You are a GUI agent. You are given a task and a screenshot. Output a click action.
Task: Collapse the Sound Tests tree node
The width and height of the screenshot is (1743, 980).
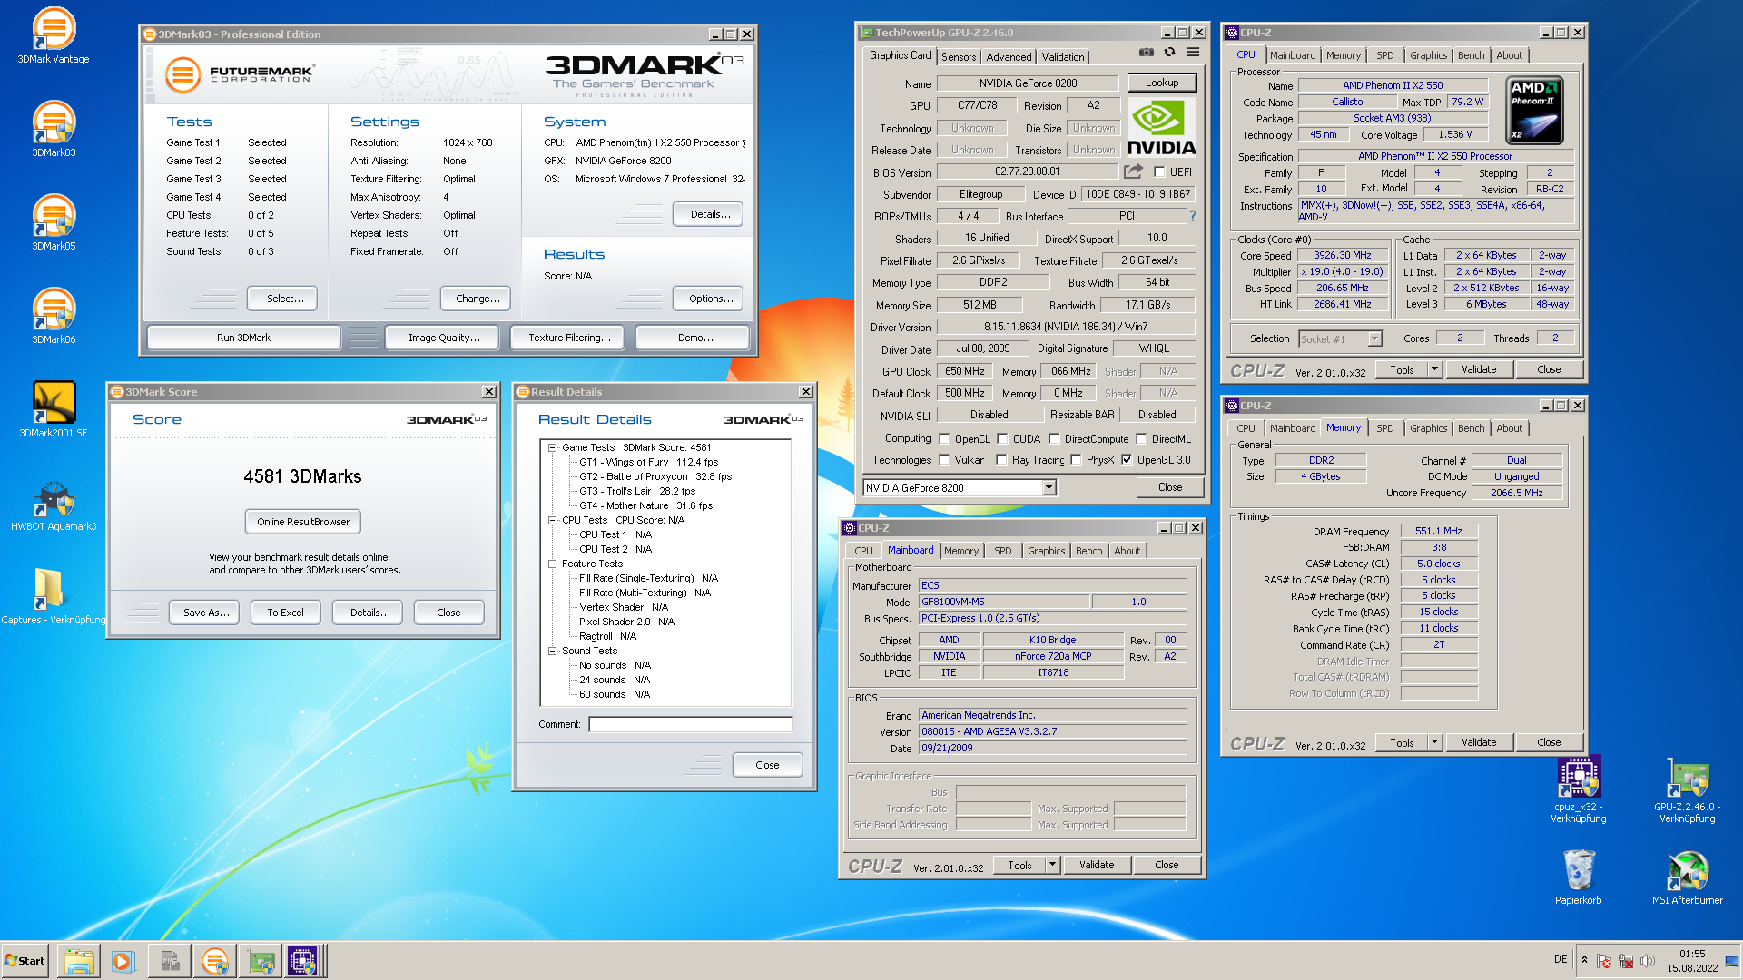click(552, 651)
